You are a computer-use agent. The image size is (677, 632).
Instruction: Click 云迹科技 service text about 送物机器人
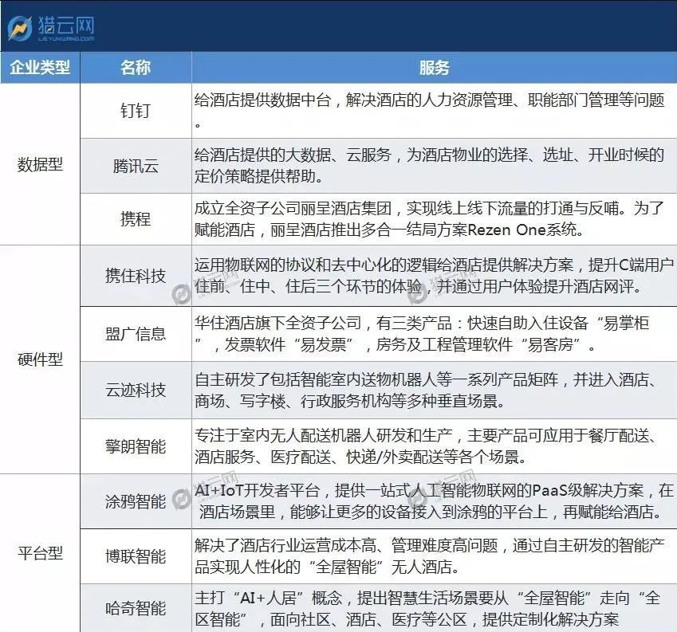click(426, 390)
